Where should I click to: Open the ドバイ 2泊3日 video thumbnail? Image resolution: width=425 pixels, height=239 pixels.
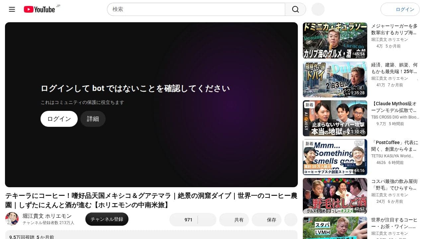coord(335,79)
